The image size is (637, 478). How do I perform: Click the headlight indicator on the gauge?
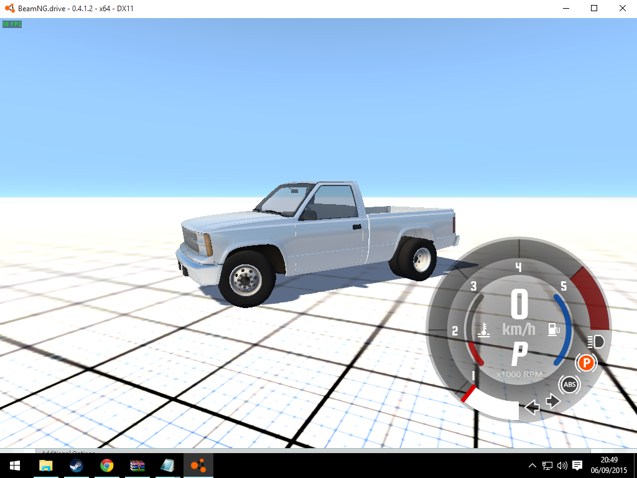coord(595,342)
